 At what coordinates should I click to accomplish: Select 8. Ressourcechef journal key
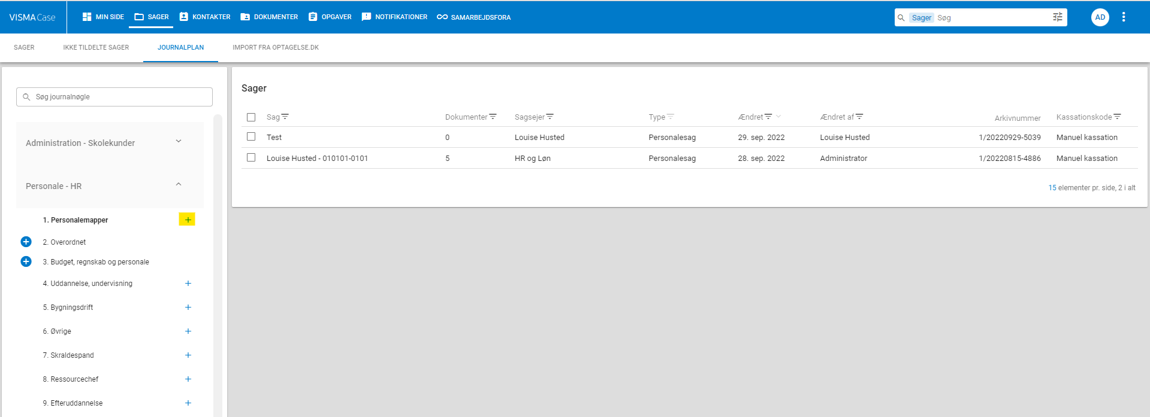click(x=71, y=379)
